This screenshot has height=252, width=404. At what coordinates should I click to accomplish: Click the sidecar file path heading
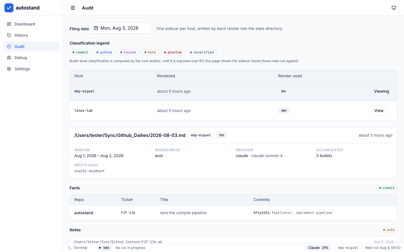click(x=130, y=135)
